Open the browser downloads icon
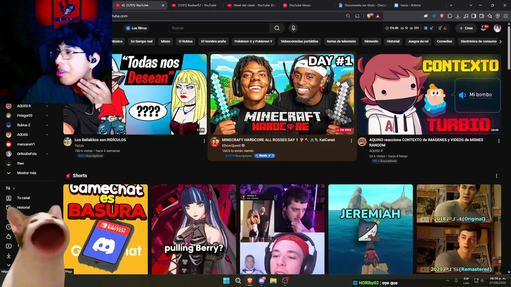The height and width of the screenshot is (287, 511). click(x=458, y=16)
